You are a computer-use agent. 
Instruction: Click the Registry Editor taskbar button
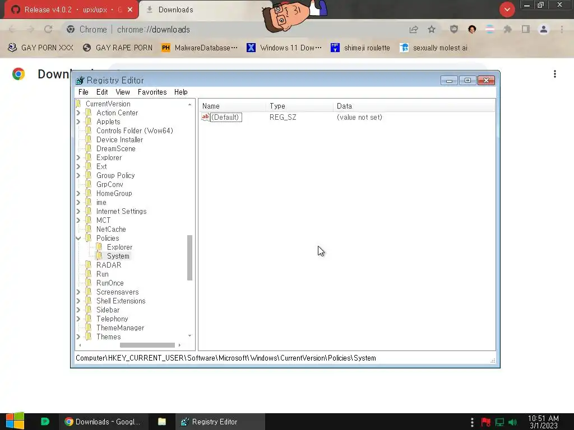coord(220,422)
